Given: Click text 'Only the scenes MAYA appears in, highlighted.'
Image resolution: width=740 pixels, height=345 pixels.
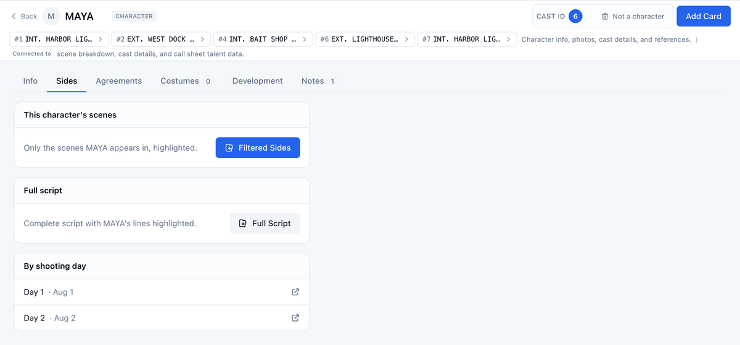Looking at the screenshot, I should point(110,148).
